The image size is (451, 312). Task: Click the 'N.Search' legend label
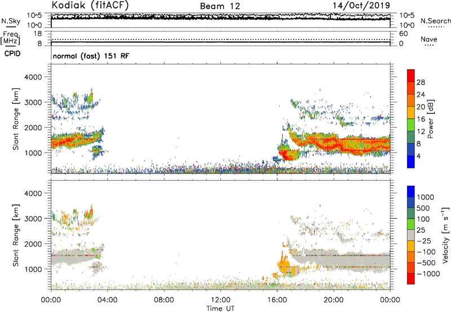coord(435,21)
